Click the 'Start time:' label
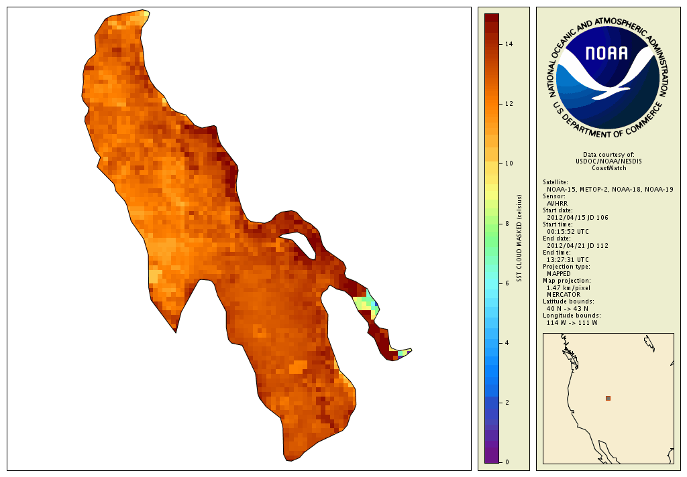Image resolution: width=687 pixels, height=477 pixels. pyautogui.click(x=558, y=224)
